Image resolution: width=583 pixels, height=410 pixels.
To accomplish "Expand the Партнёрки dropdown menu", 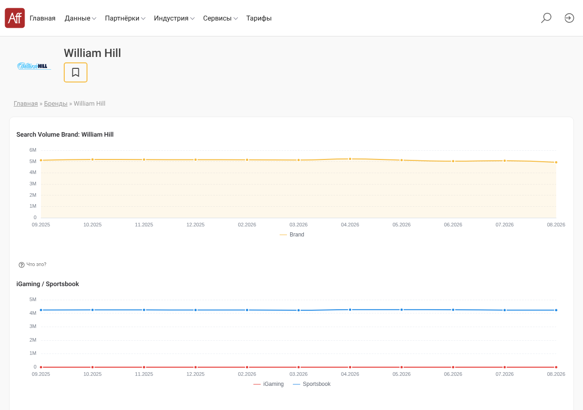I will (125, 18).
